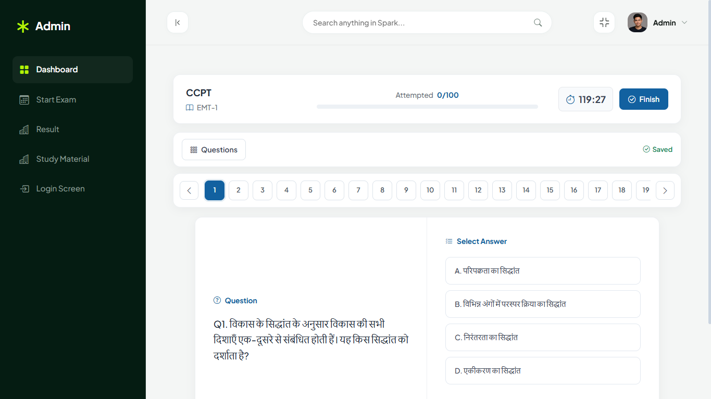711x399 pixels.
Task: Jump to question 19
Action: pyautogui.click(x=644, y=190)
